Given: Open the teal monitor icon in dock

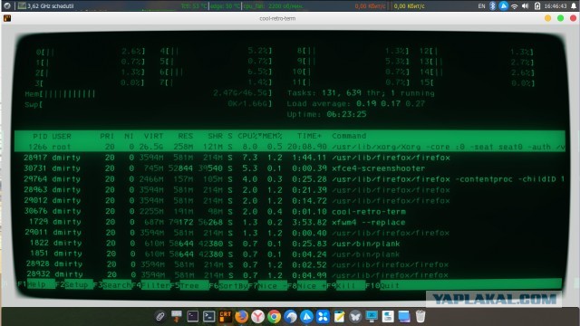Looking at the screenshot, I should point(372,316).
